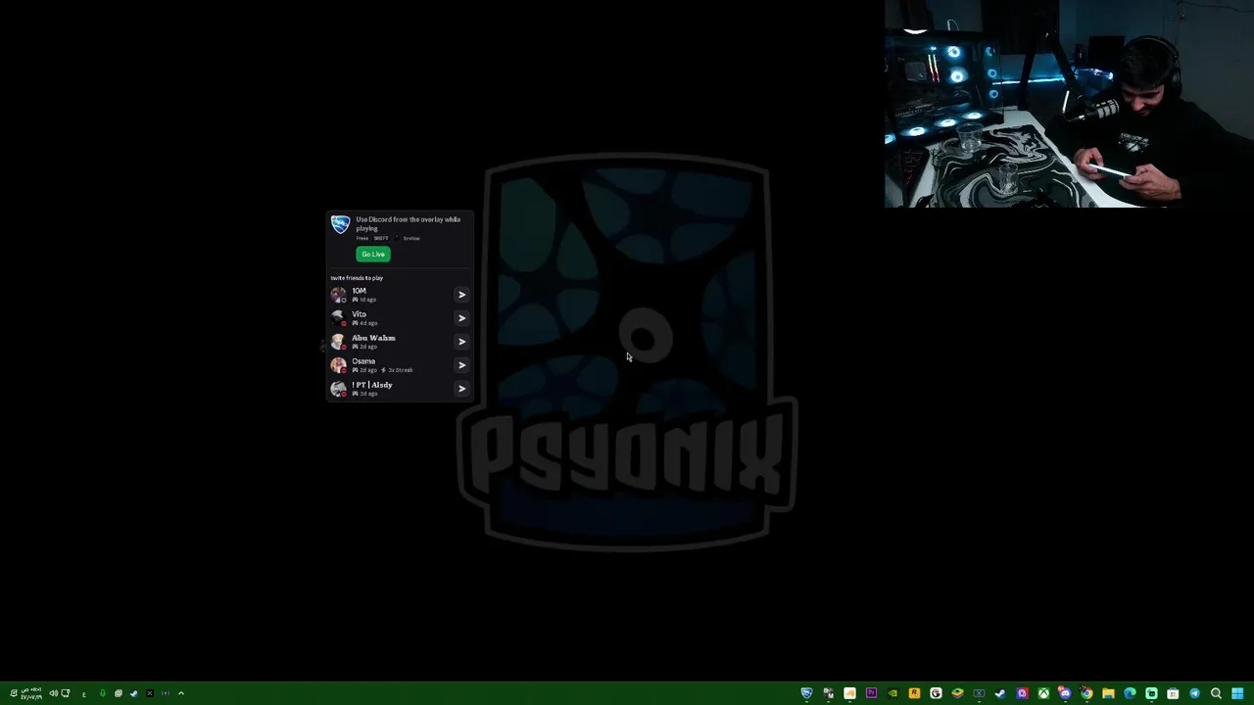Expand the hidden system tray icons chevron
1254x705 pixels.
181,693
